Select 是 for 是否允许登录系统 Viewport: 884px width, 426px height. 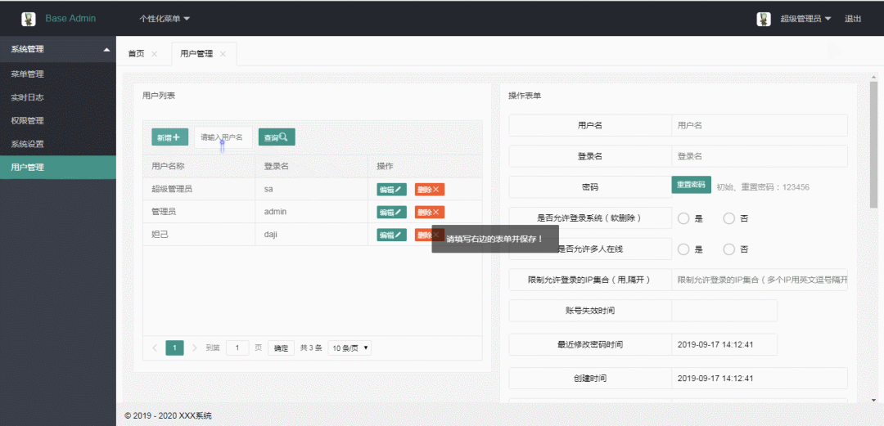coord(683,218)
